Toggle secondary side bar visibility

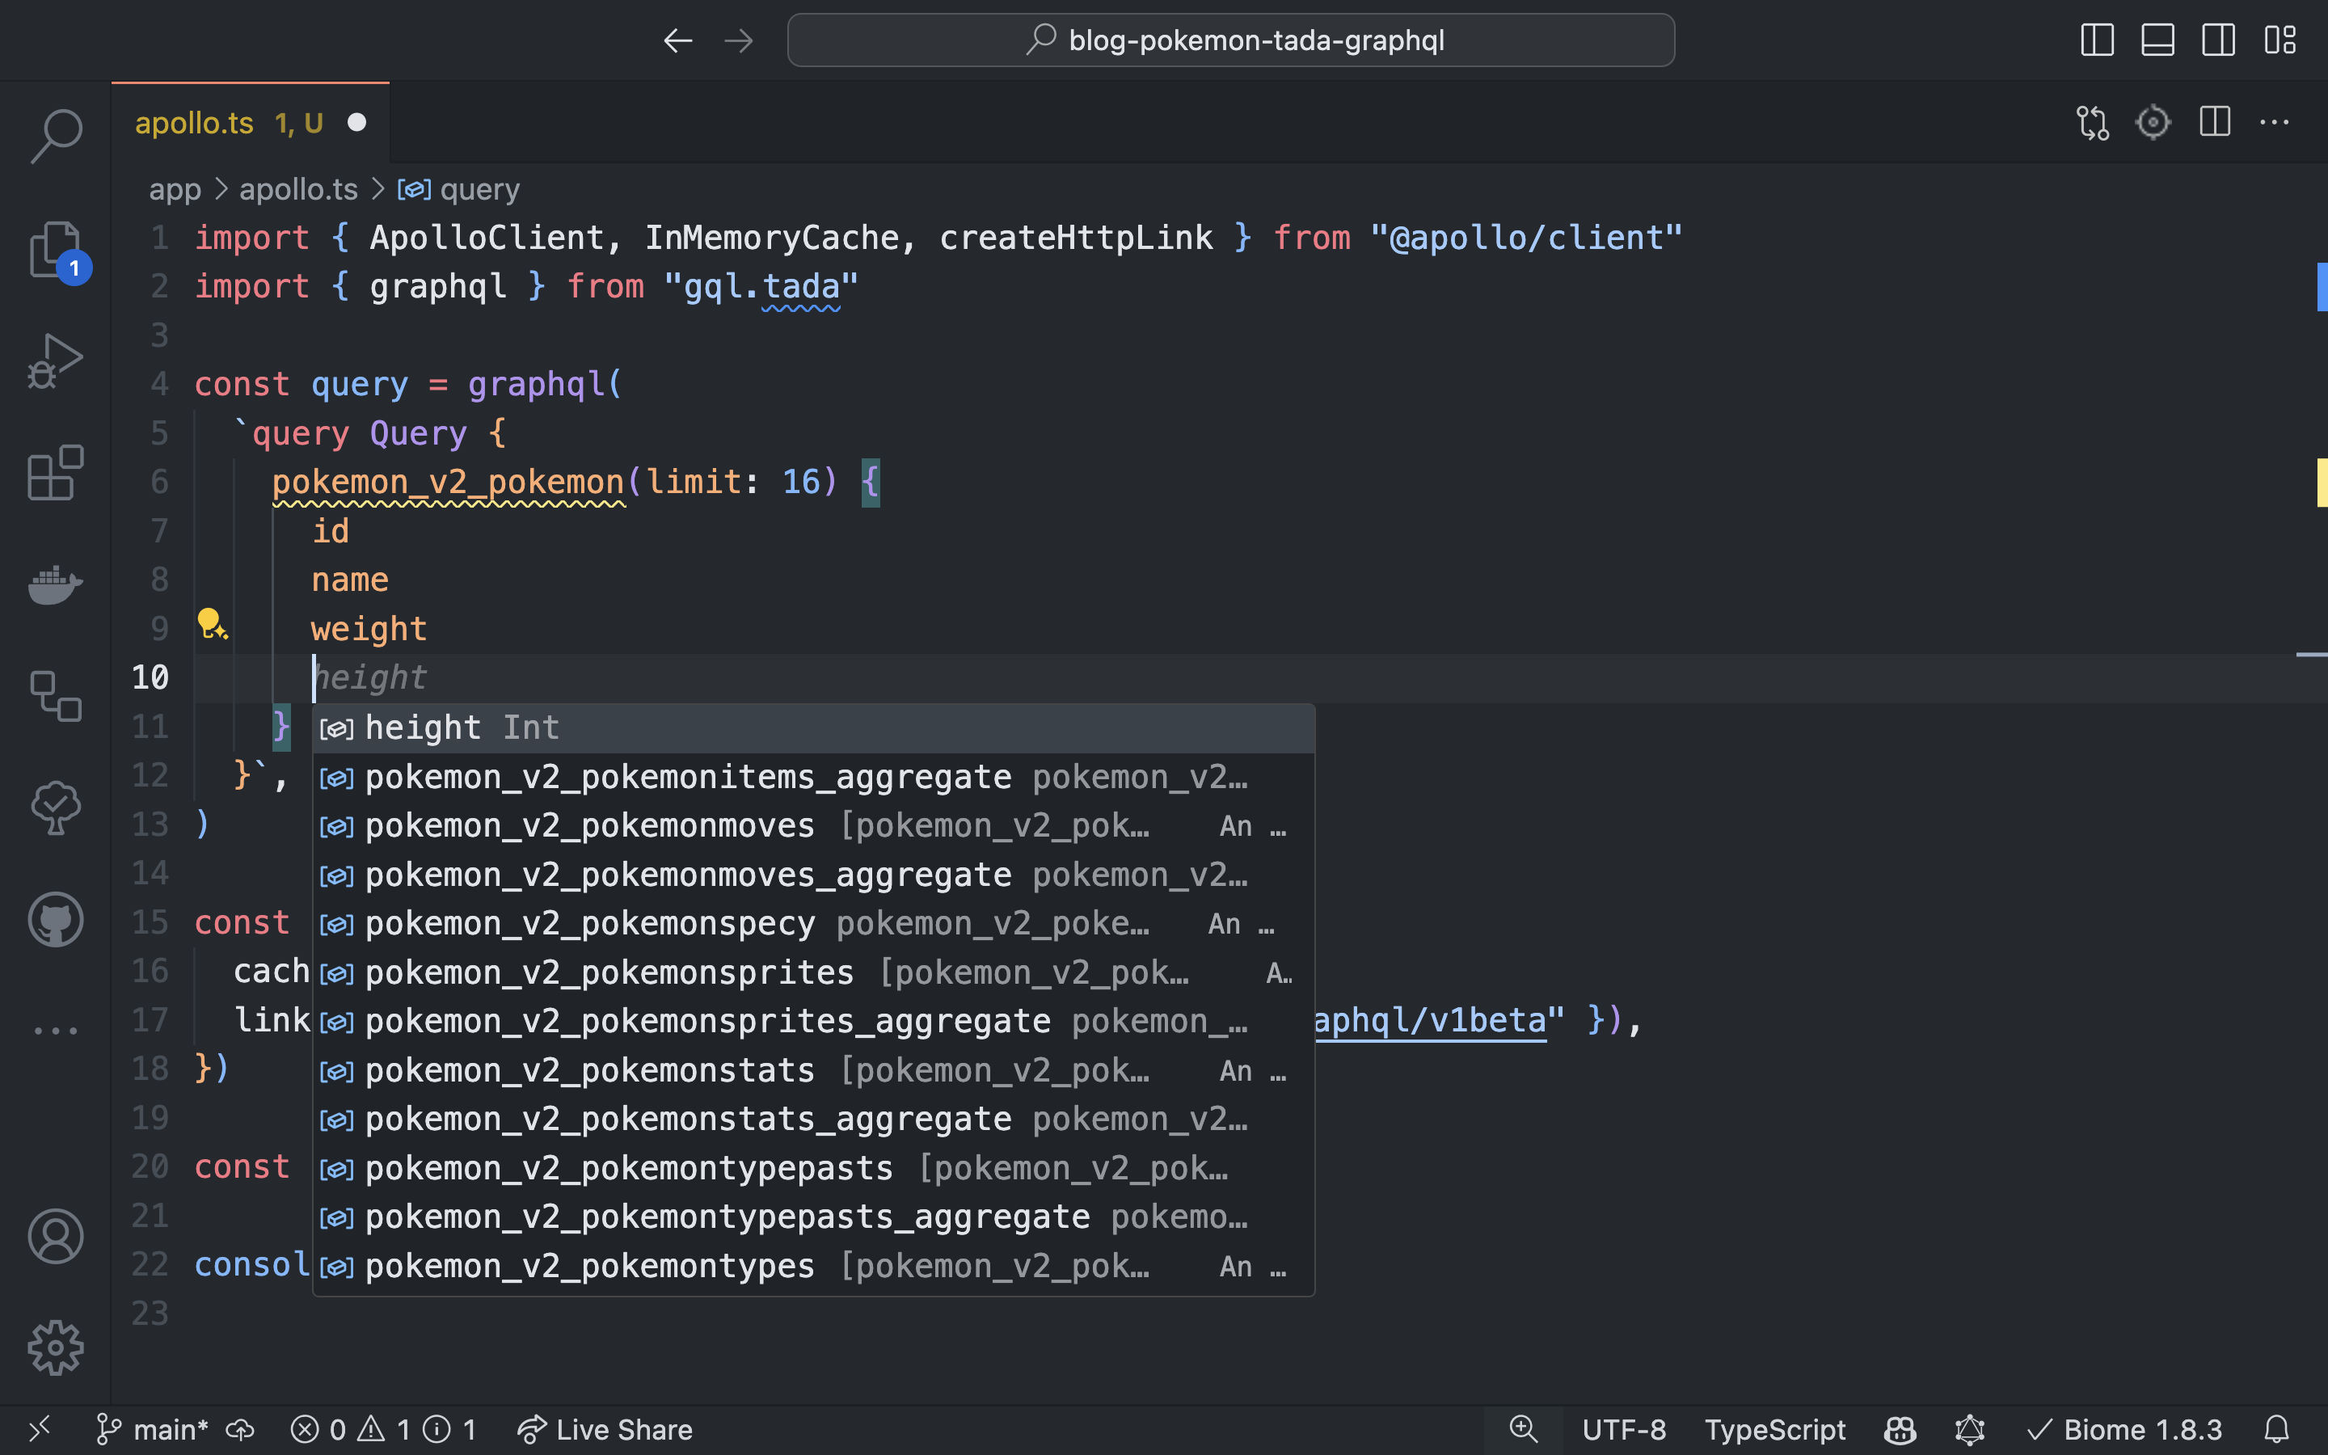pyautogui.click(x=2218, y=40)
